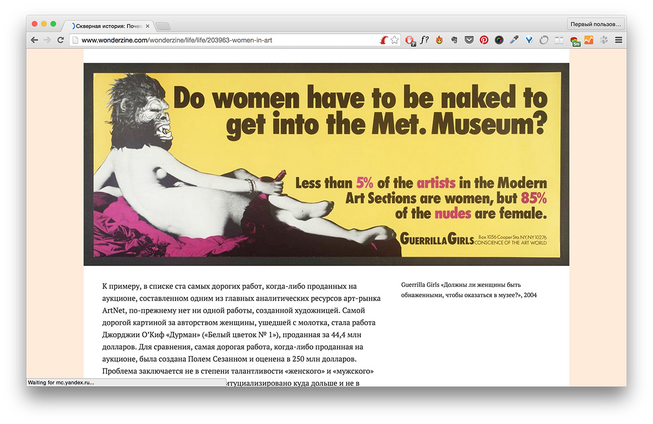Close the Скверная история tab
The width and height of the screenshot is (653, 424).
(x=147, y=26)
